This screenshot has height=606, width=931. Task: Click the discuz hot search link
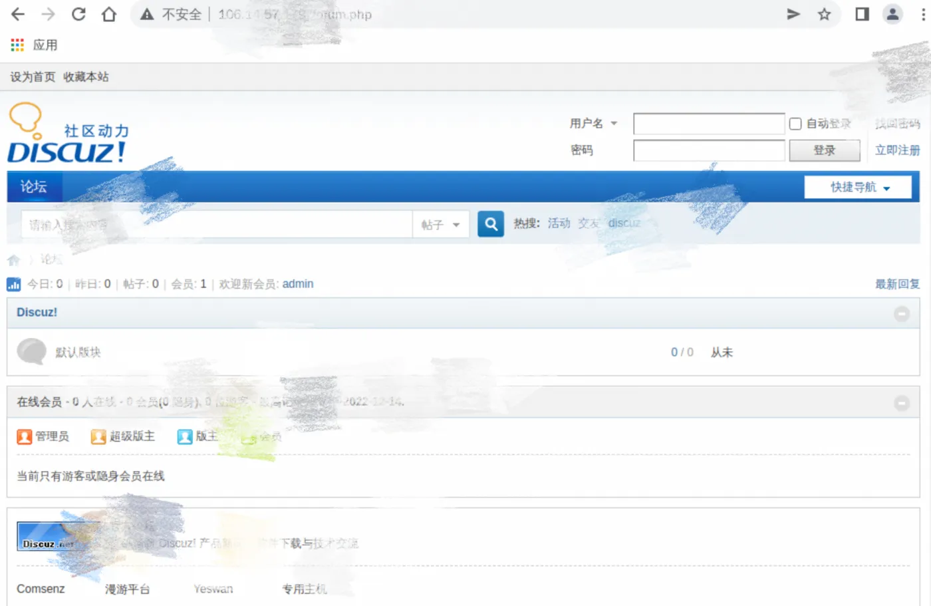[x=624, y=224]
